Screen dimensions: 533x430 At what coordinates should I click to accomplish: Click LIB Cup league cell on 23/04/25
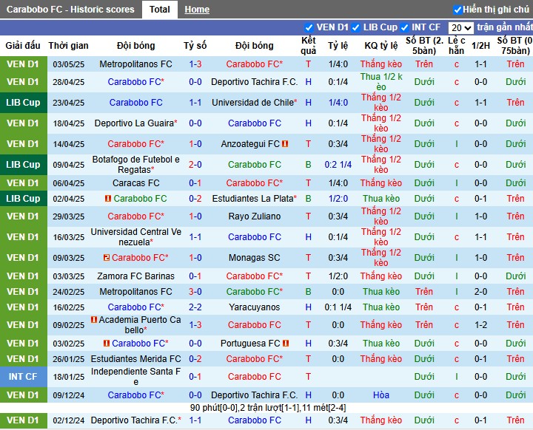(x=23, y=103)
